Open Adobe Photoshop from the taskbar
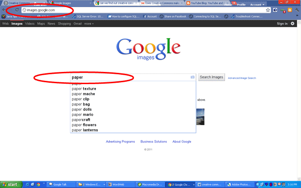The height and width of the screenshot is (188, 301). pos(240,185)
